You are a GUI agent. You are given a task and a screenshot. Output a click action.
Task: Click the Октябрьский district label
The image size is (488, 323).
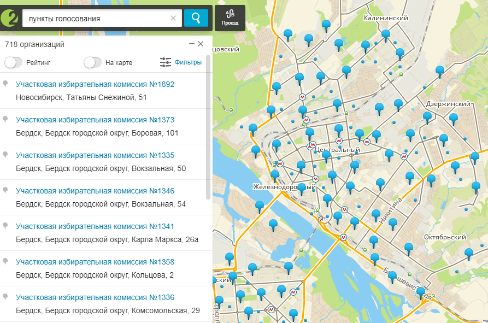click(x=445, y=237)
